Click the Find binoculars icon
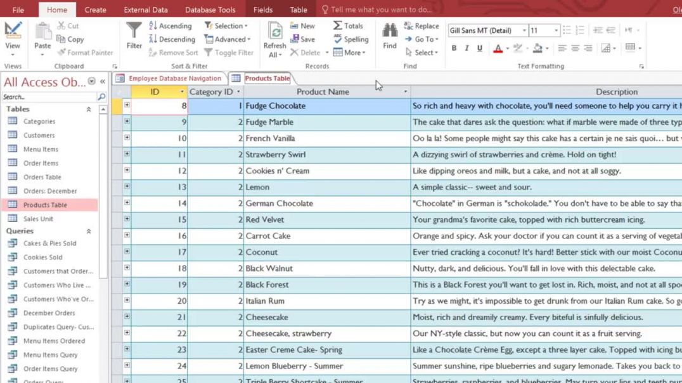This screenshot has height=383, width=682. 390,30
